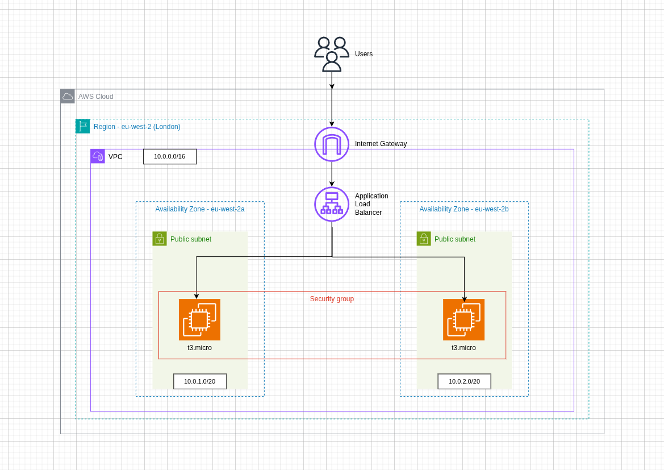
Task: Select the eu-west-2b public subnet lock icon
Action: tap(424, 239)
